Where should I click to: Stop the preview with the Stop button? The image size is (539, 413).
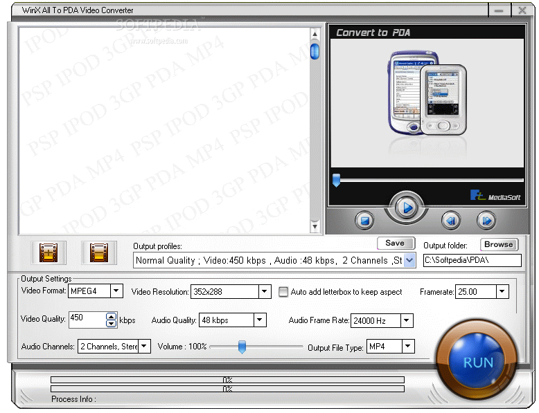pos(364,221)
